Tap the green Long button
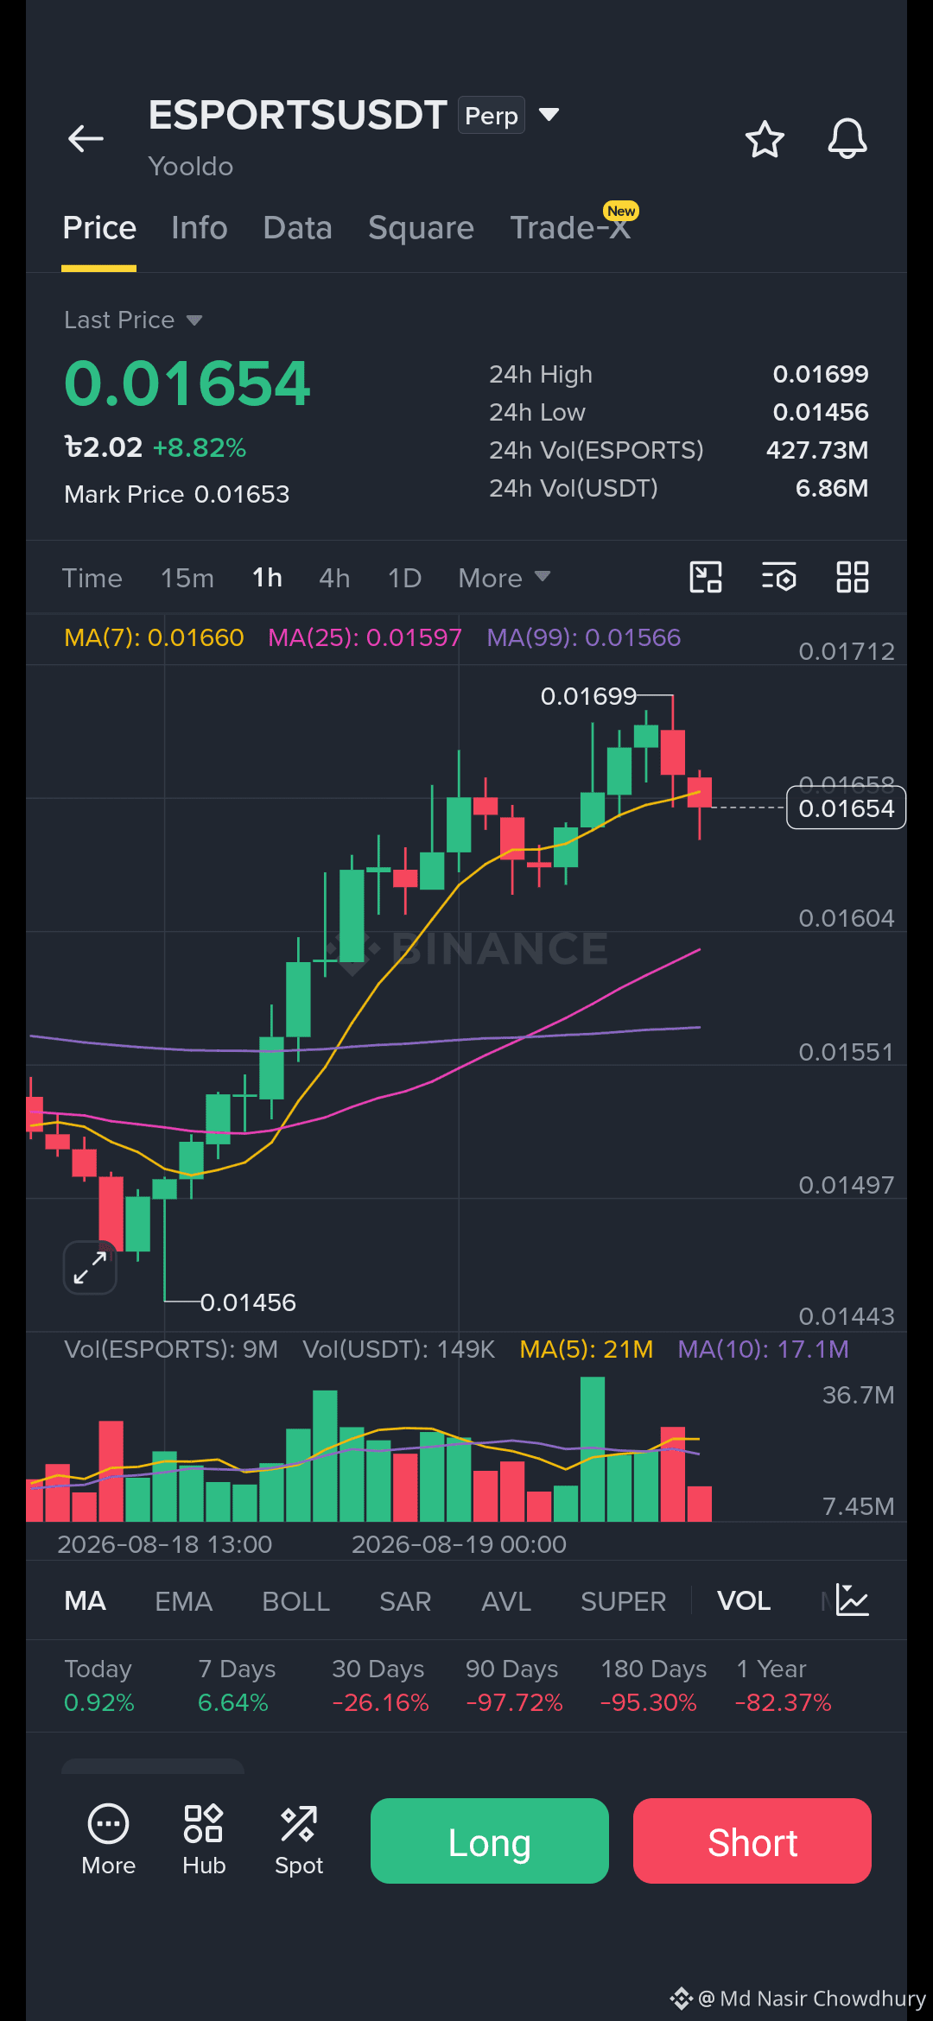933x2021 pixels. pyautogui.click(x=490, y=1840)
